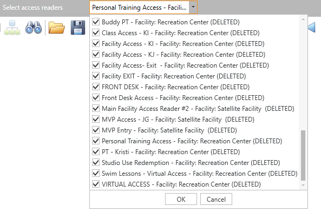Toggle Swim Lessons - Virtual Access checkbox
The height and width of the screenshot is (212, 321).
96,174
